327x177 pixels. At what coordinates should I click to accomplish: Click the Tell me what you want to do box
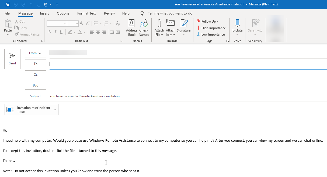pos(170,13)
